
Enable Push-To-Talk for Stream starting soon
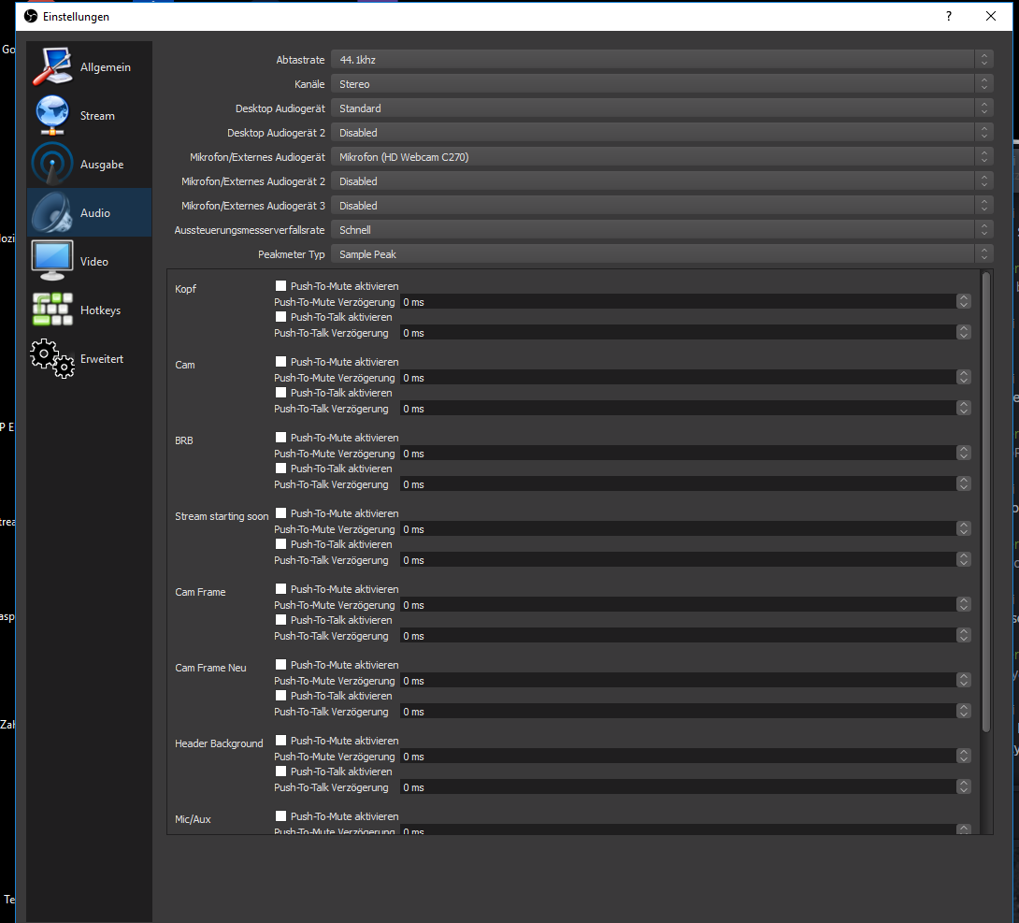click(280, 543)
